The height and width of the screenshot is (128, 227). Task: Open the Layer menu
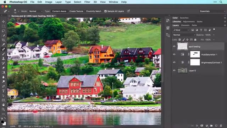(x=59, y=2)
